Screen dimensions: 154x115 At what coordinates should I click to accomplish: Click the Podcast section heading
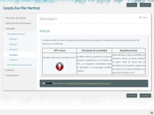[x=45, y=31]
